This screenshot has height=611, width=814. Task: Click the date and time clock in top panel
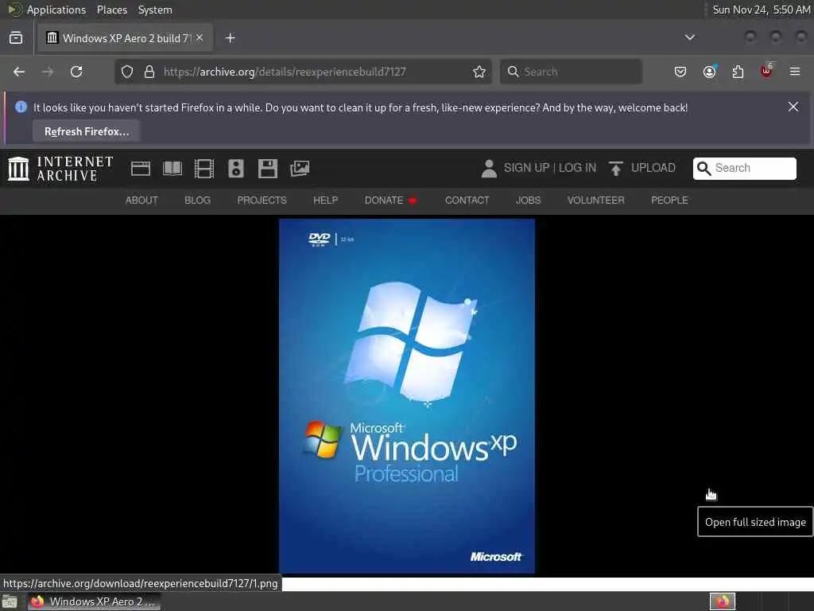click(x=761, y=10)
